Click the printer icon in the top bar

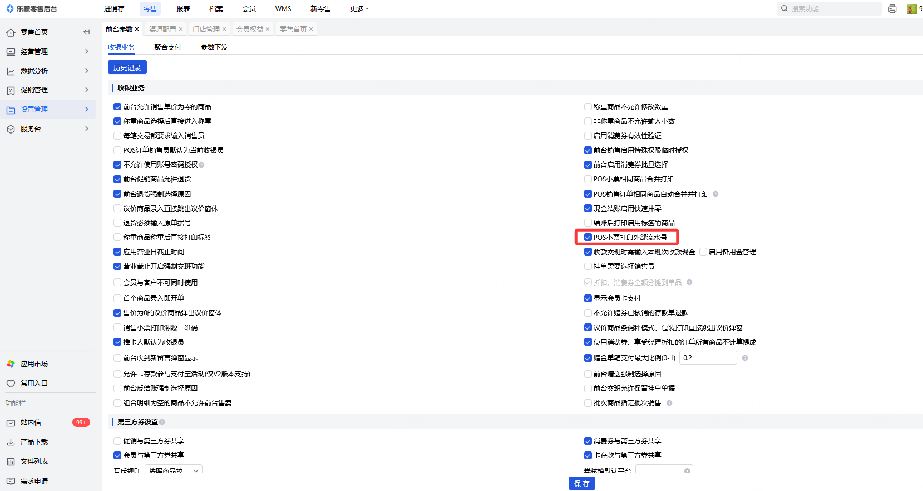pos(892,8)
